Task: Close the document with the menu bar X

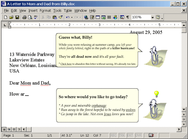Action: [x=184, y=11]
